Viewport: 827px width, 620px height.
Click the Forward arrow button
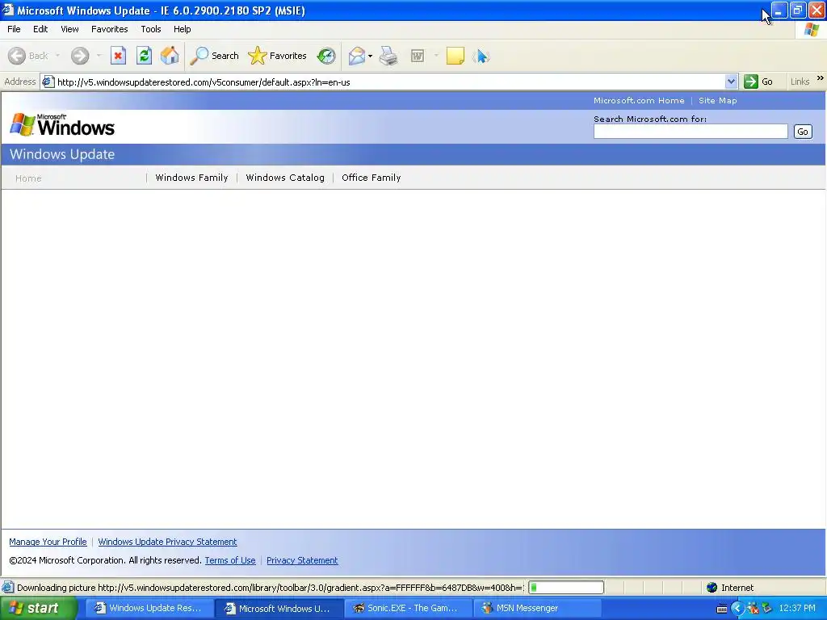pyautogui.click(x=80, y=56)
